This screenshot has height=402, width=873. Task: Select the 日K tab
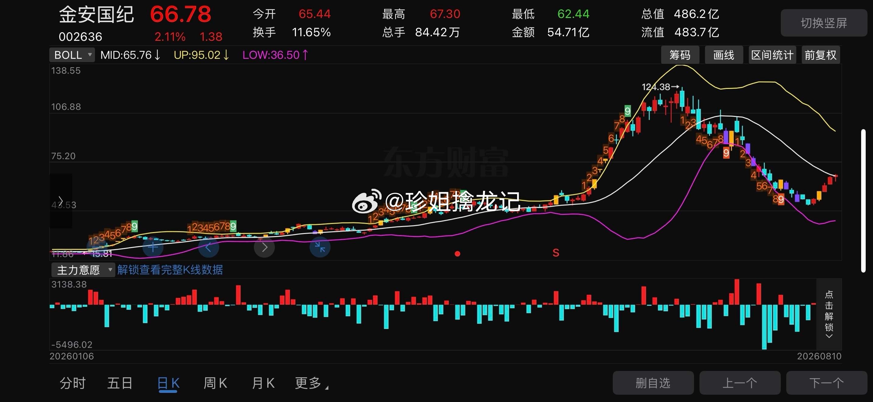(x=168, y=384)
